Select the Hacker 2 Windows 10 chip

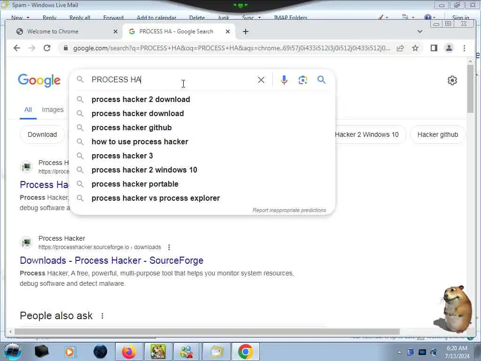click(370, 134)
